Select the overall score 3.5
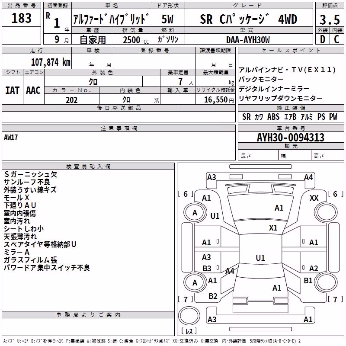This screenshot has height=346, width=346. click(330, 19)
